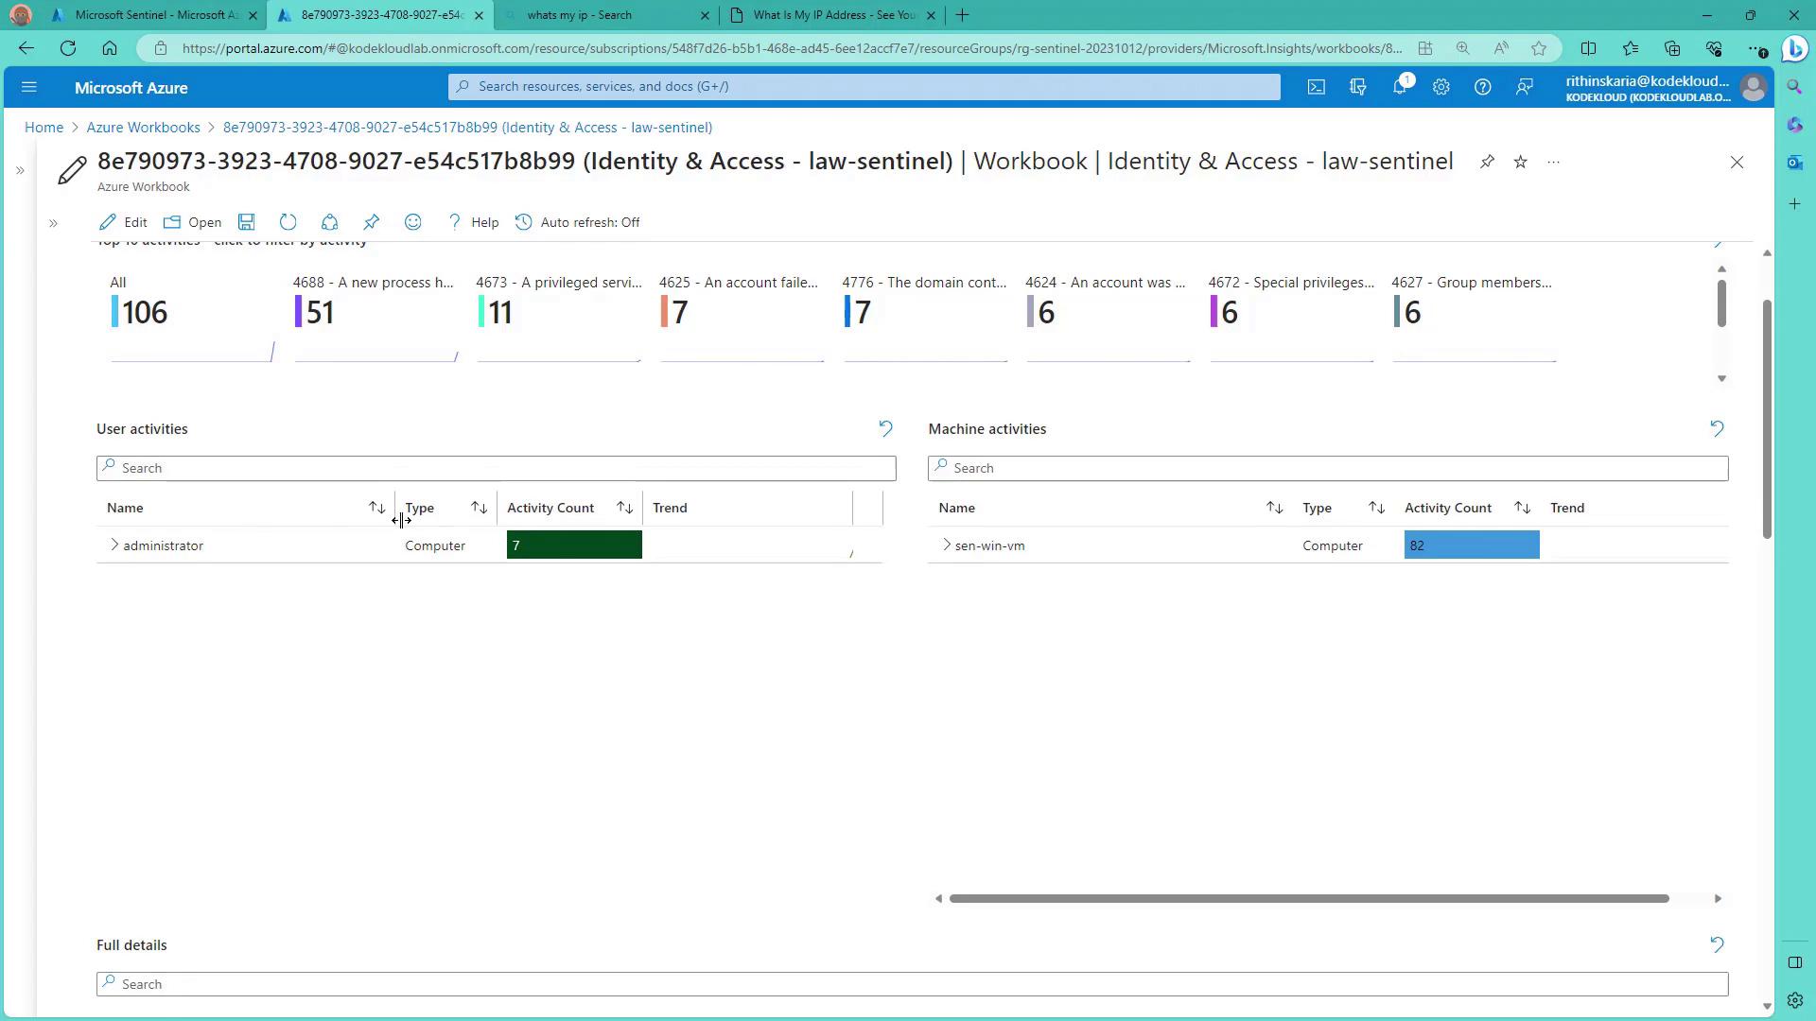Expand the sen-win-vm row
Screen dimensions: 1816x1021
(946, 545)
